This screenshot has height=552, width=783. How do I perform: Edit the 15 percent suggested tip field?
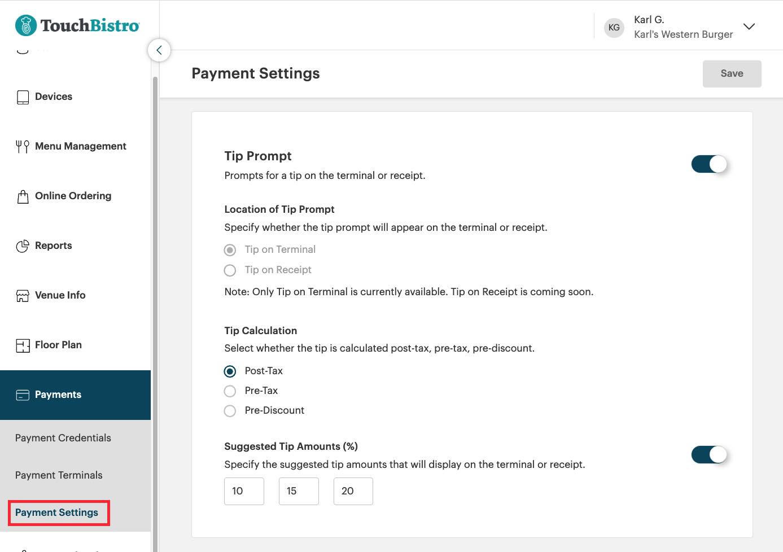point(299,491)
